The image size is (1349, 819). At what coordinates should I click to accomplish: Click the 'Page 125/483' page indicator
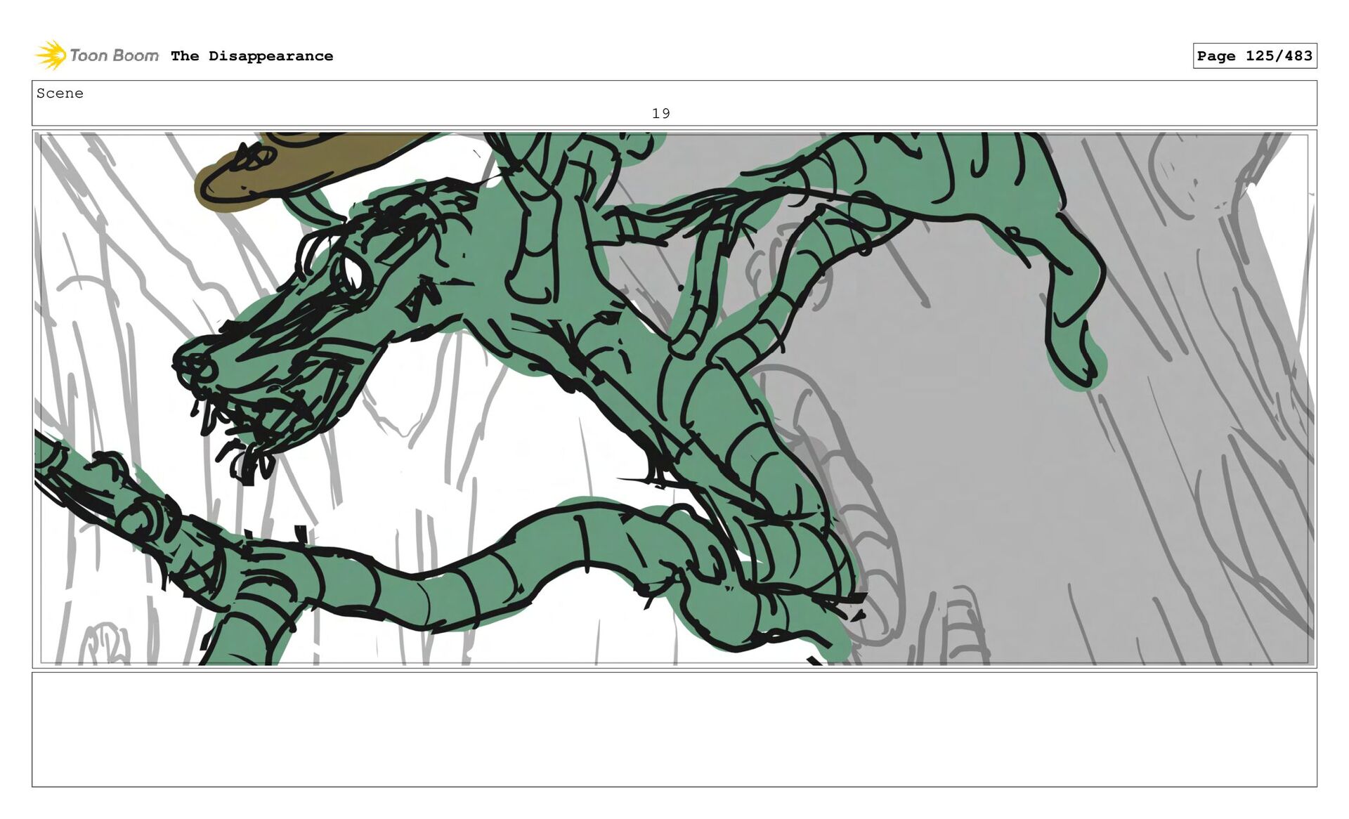point(1254,56)
